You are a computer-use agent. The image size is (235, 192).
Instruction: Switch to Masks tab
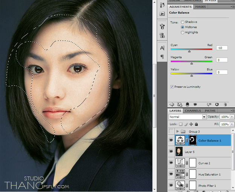coord(200,7)
